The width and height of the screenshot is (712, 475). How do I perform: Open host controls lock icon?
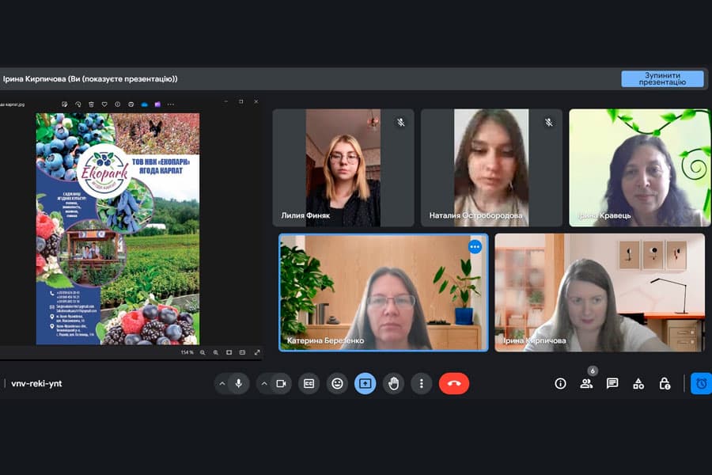(665, 384)
